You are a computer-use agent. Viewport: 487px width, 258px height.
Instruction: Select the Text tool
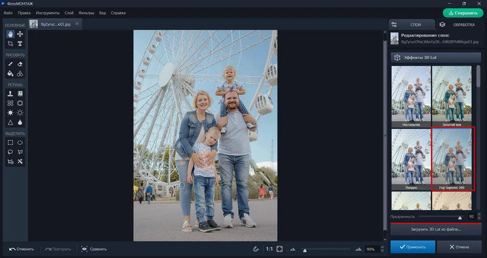point(20,44)
